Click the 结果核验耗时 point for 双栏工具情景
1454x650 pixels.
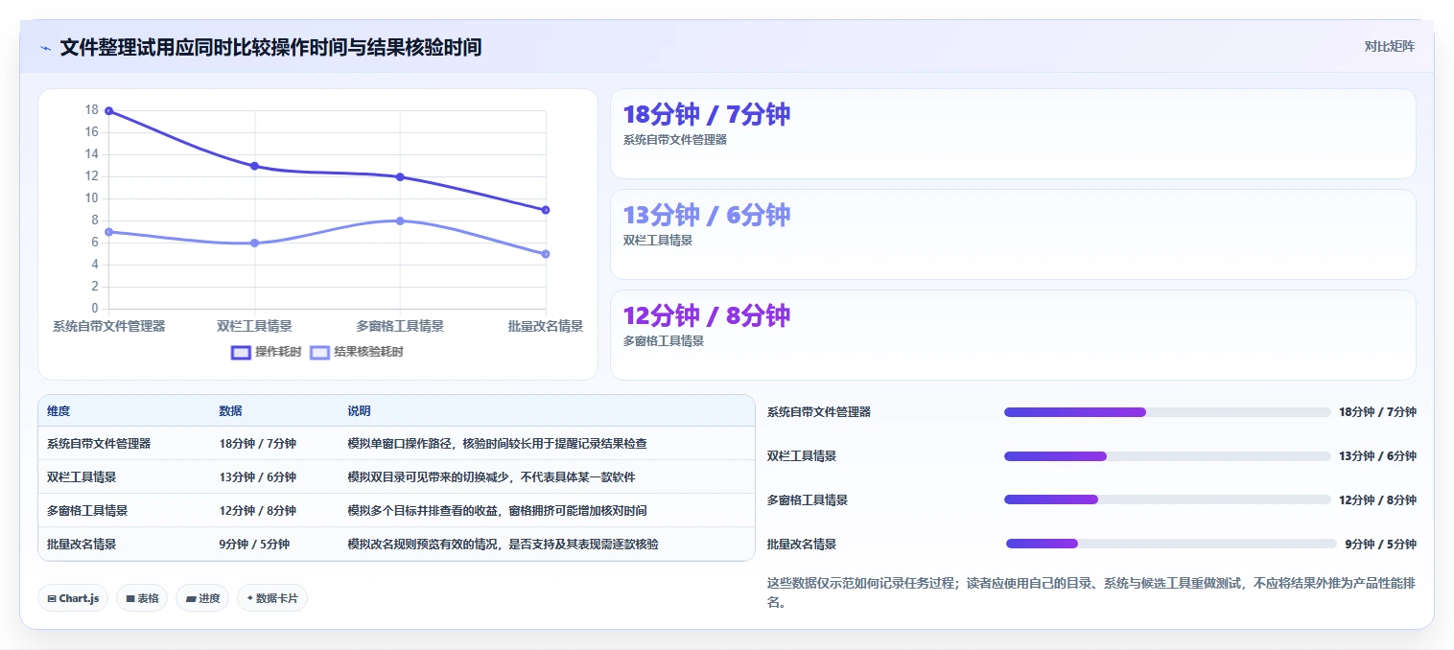tap(254, 243)
